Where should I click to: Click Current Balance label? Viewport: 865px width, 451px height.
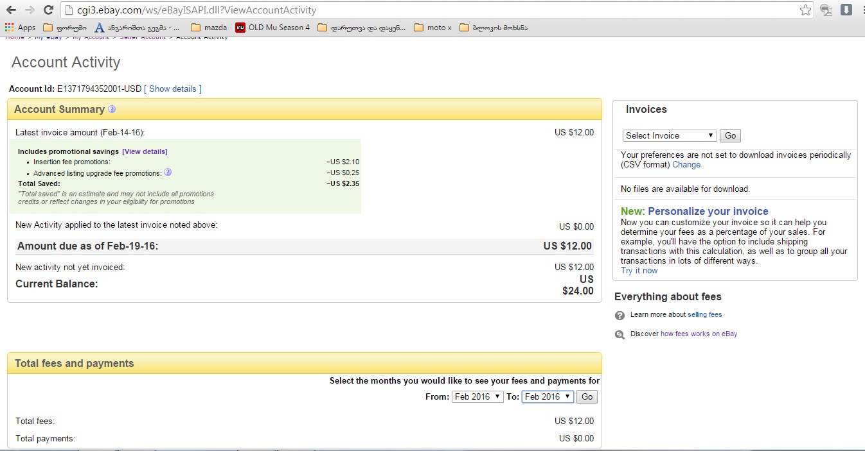click(x=57, y=284)
